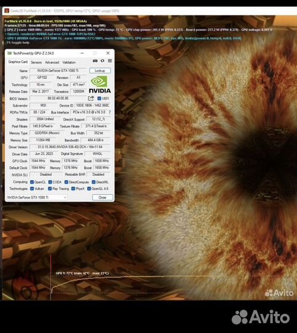This screenshot has height=333, width=297.
Task: Click the GPU field showing GP102
Action: coord(42,78)
